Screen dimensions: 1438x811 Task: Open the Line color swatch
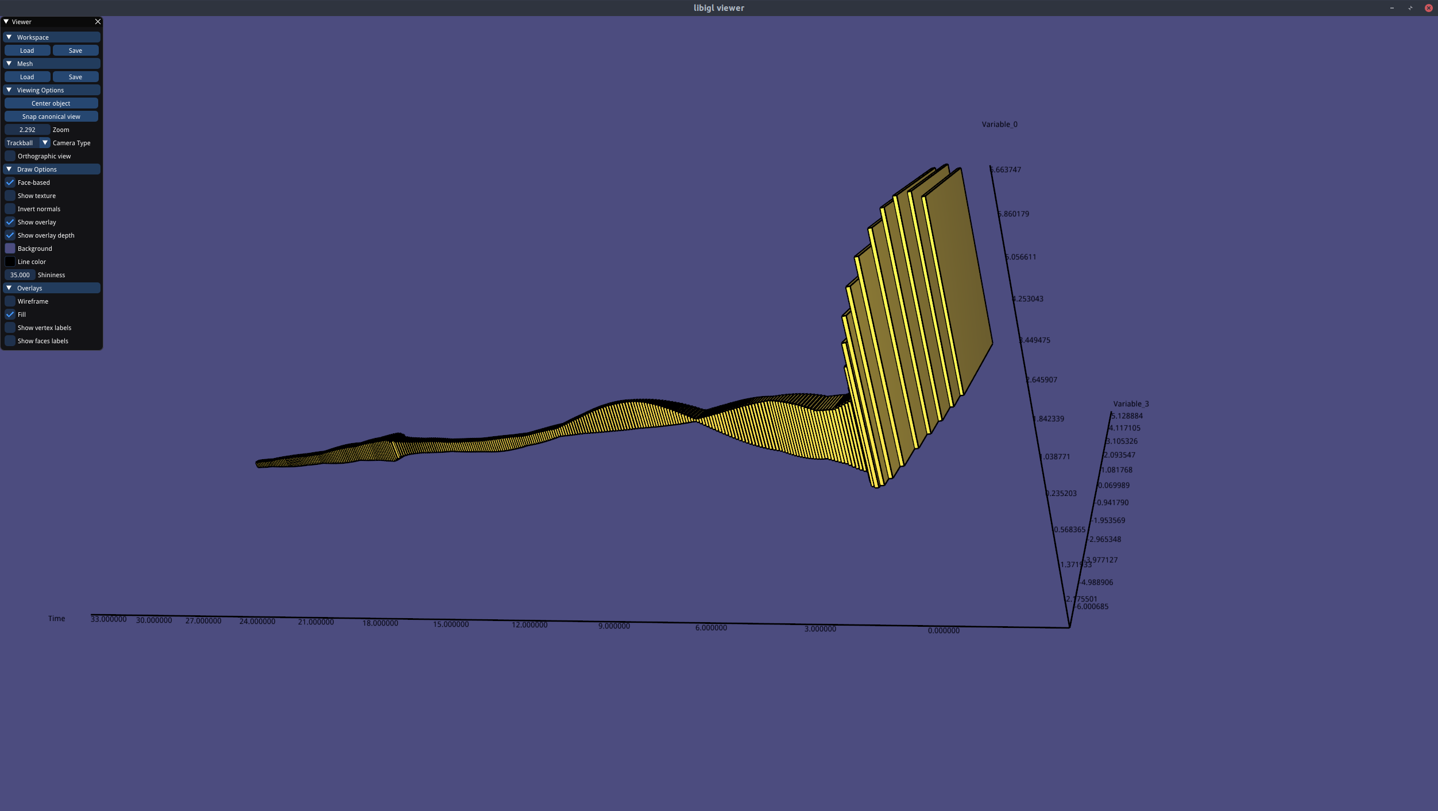10,262
